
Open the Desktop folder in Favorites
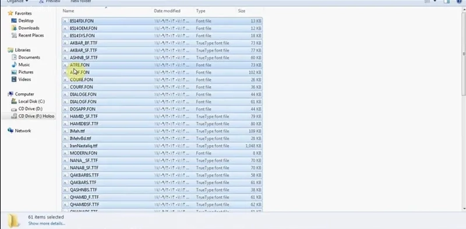pyautogui.click(x=26, y=20)
